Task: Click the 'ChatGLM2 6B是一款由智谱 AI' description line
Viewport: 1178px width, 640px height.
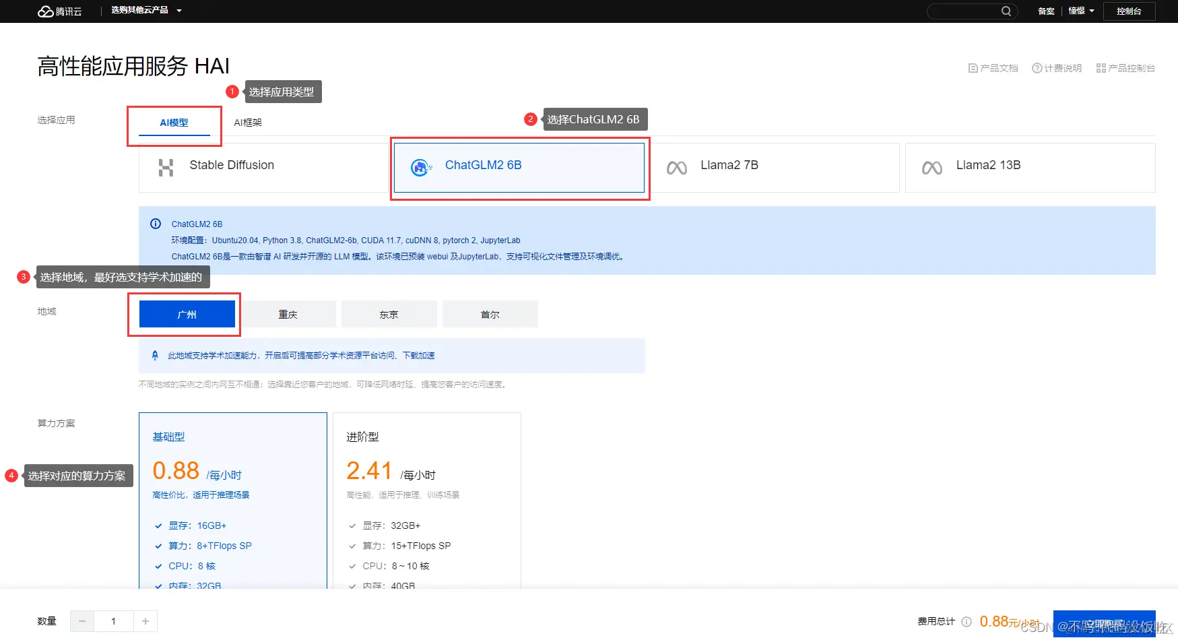Action: coord(399,256)
